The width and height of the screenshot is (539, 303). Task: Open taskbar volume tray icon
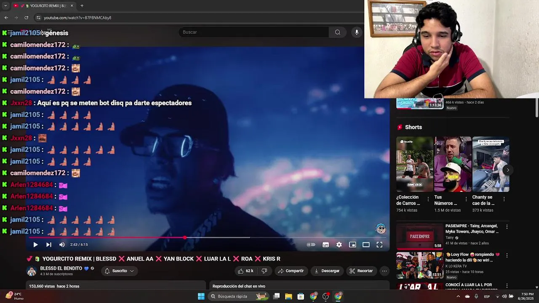504,296
